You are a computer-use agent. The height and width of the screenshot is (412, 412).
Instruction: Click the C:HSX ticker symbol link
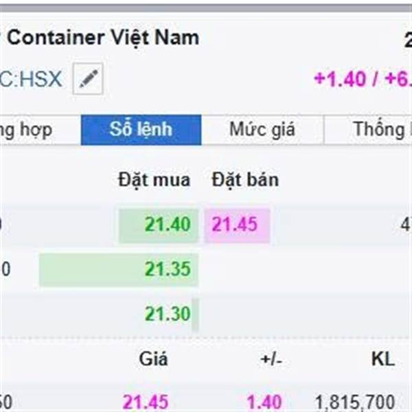(31, 78)
